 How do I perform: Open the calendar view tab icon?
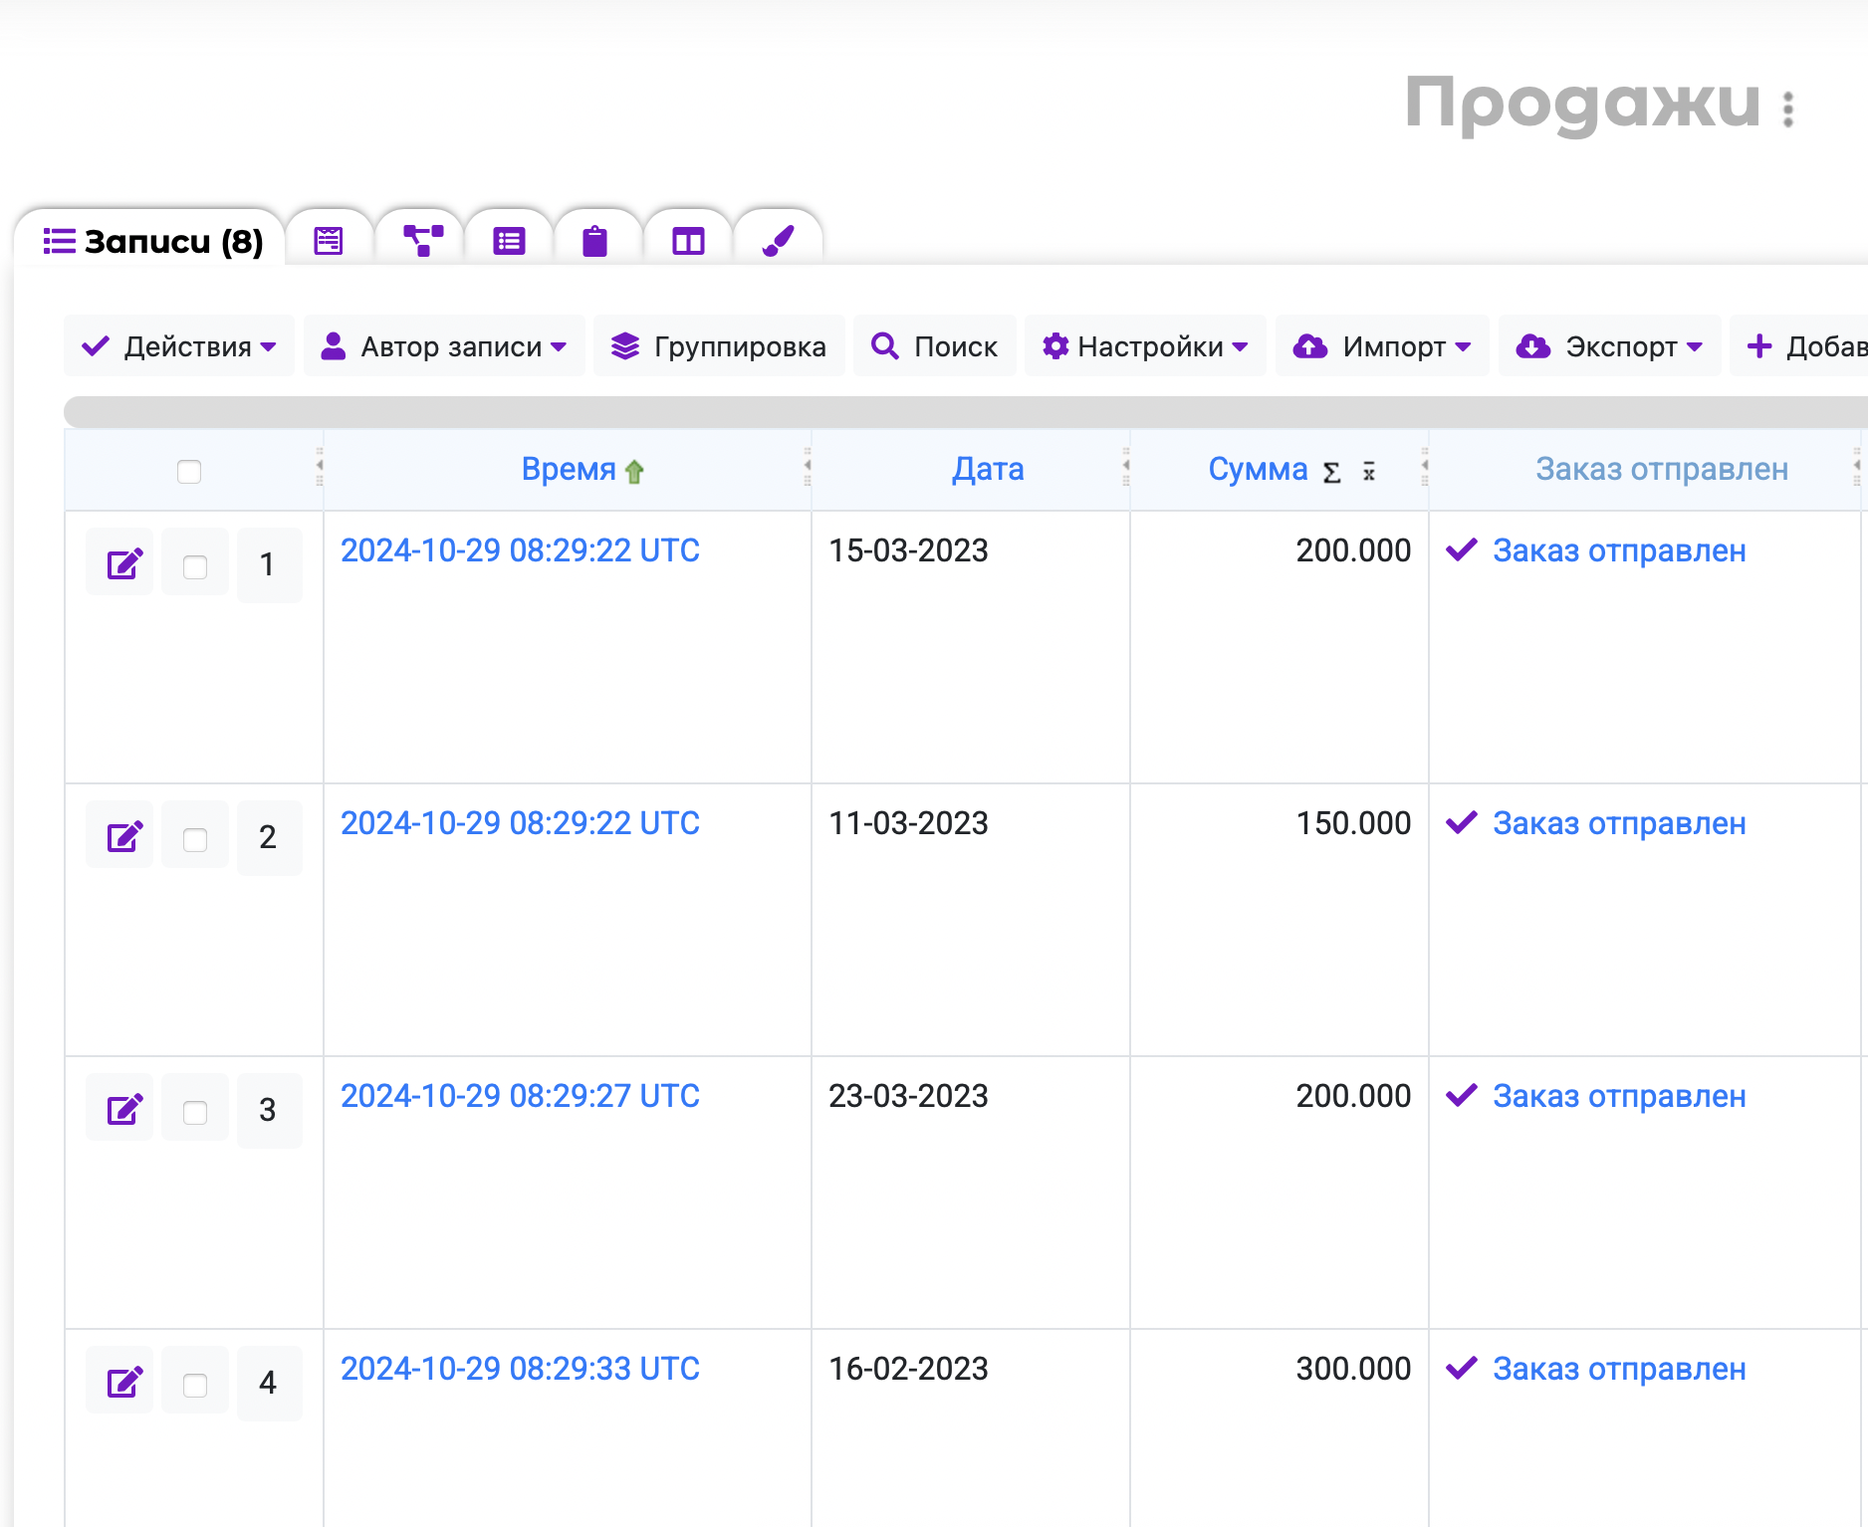pyautogui.click(x=329, y=241)
